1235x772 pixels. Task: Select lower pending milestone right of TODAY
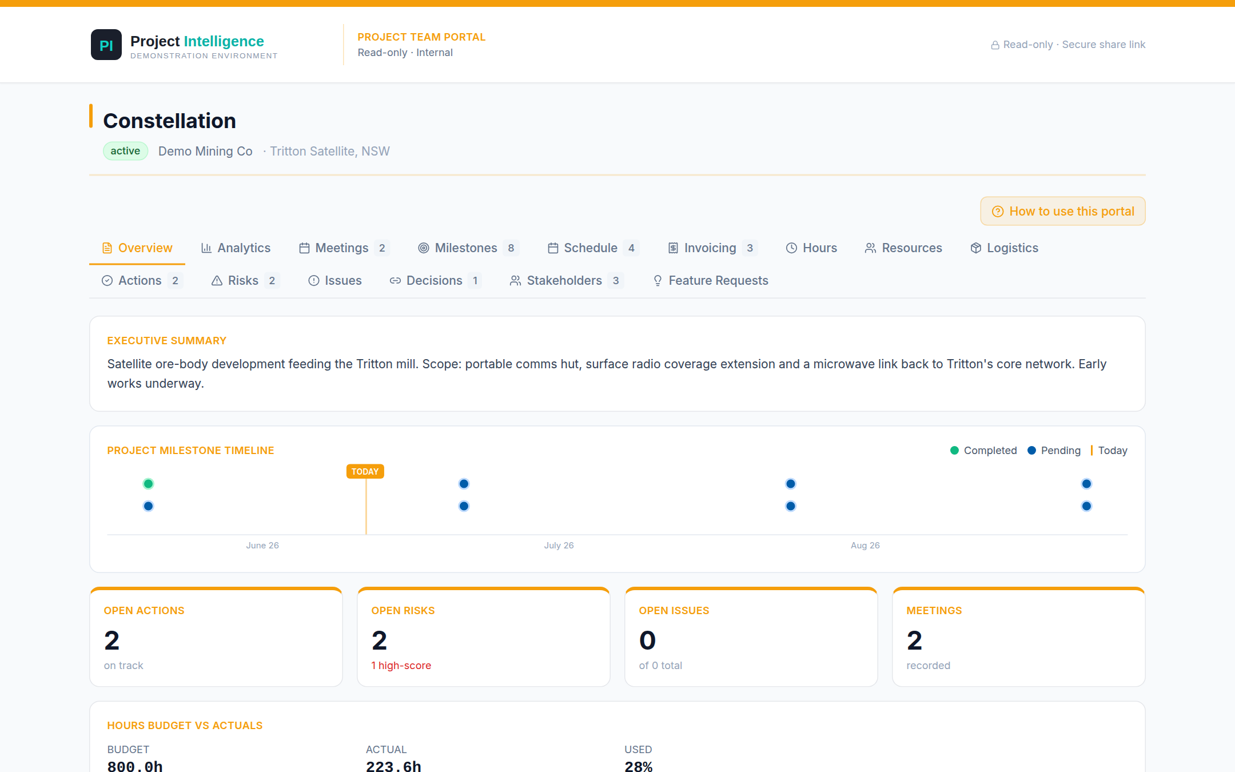464,506
